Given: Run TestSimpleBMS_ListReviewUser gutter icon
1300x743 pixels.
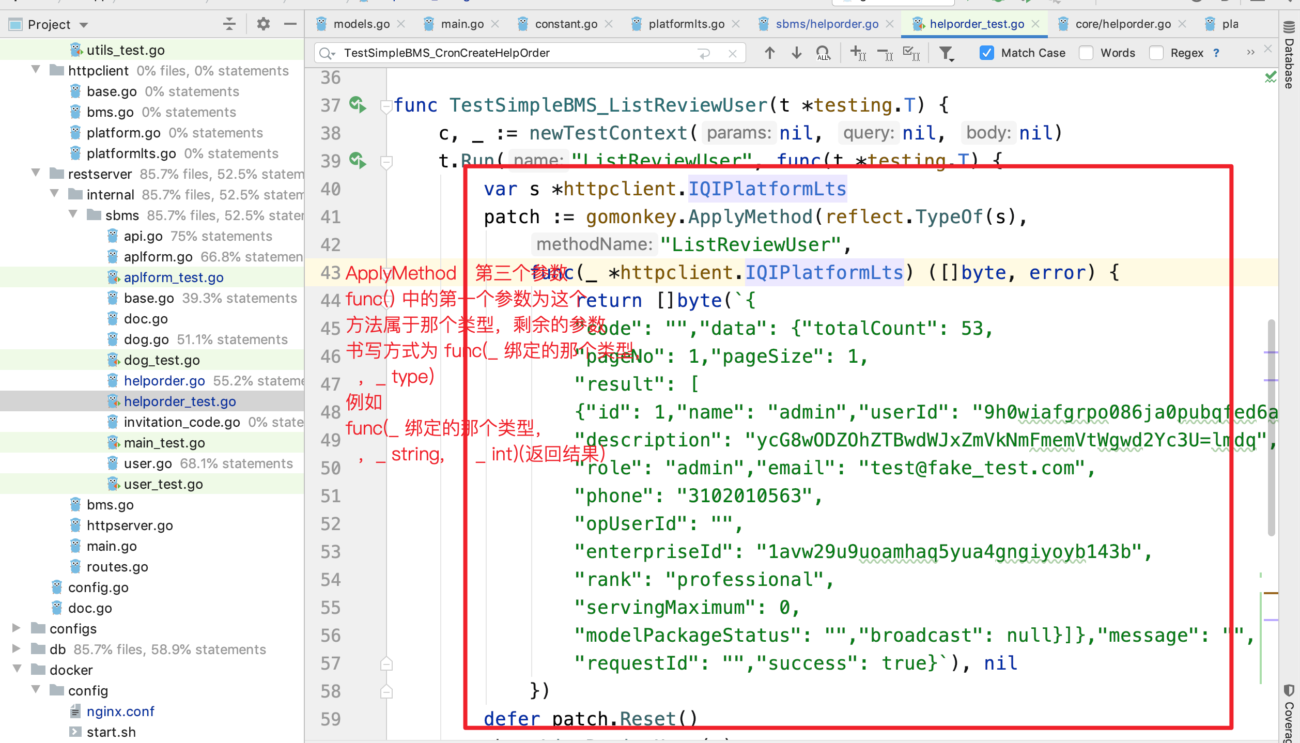Looking at the screenshot, I should (x=358, y=105).
